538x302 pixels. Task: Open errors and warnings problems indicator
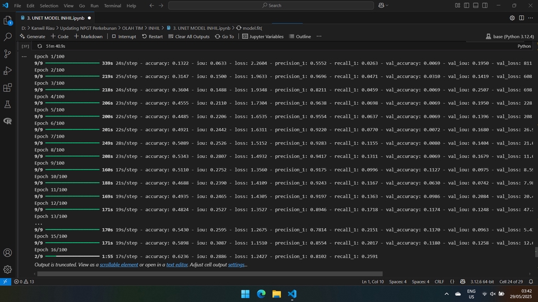(24, 281)
